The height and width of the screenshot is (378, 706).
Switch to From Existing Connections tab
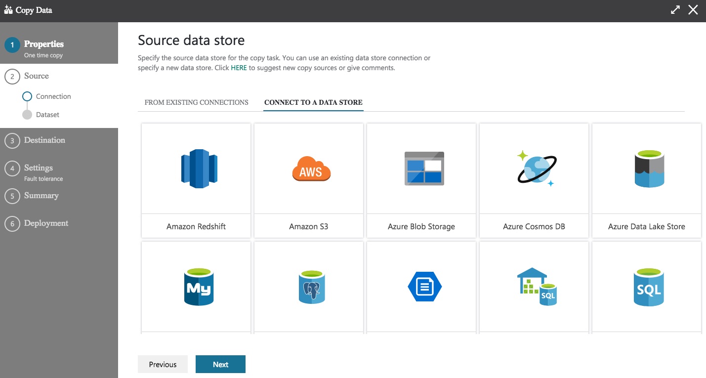[x=196, y=102]
